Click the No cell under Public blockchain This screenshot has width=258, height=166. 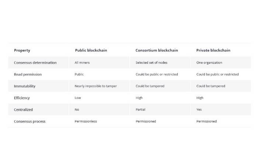click(x=77, y=110)
